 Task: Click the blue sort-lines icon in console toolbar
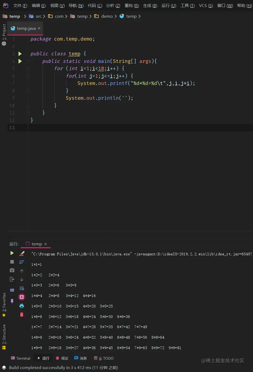22,262
